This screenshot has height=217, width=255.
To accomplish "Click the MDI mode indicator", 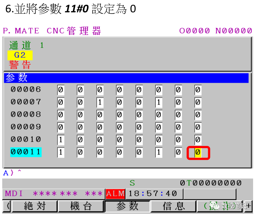I will tap(14, 194).
